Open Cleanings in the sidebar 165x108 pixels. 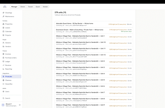[11, 13]
